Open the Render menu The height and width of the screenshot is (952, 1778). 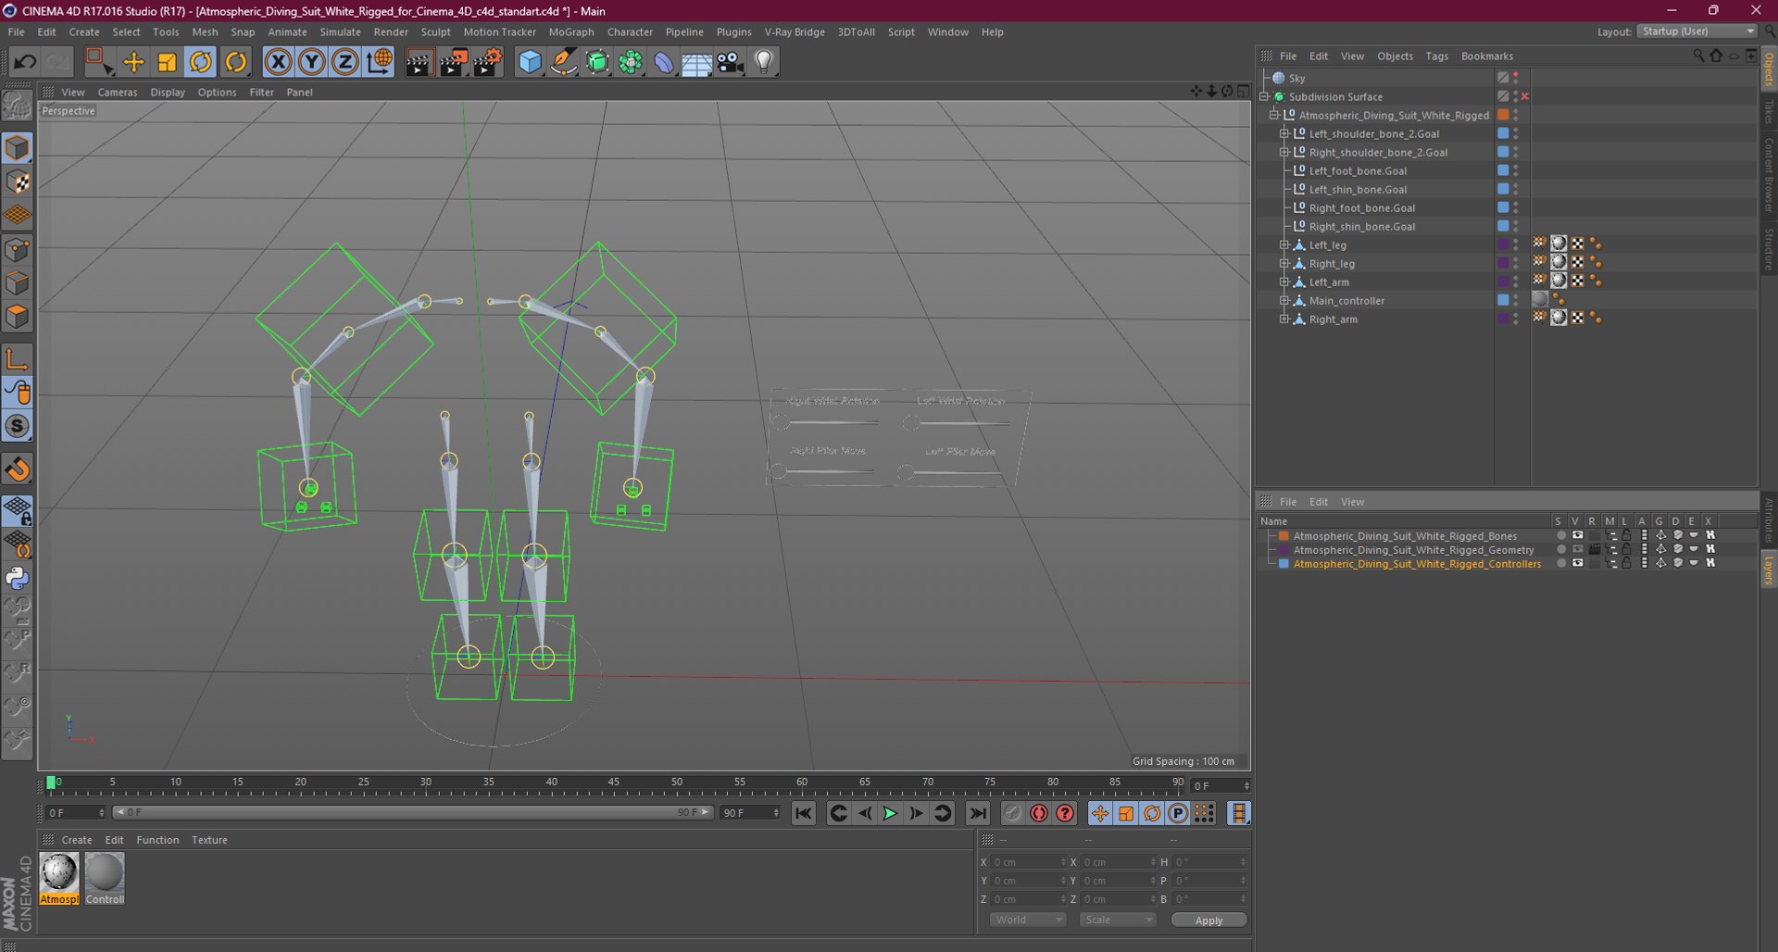[391, 31]
